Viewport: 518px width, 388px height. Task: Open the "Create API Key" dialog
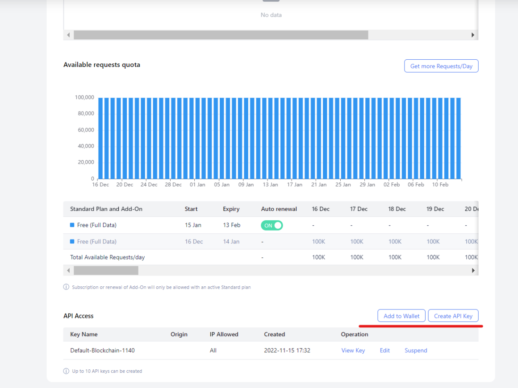pos(454,315)
